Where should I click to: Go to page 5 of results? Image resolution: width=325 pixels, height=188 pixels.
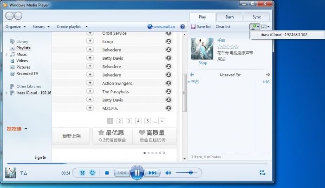coord(148,121)
